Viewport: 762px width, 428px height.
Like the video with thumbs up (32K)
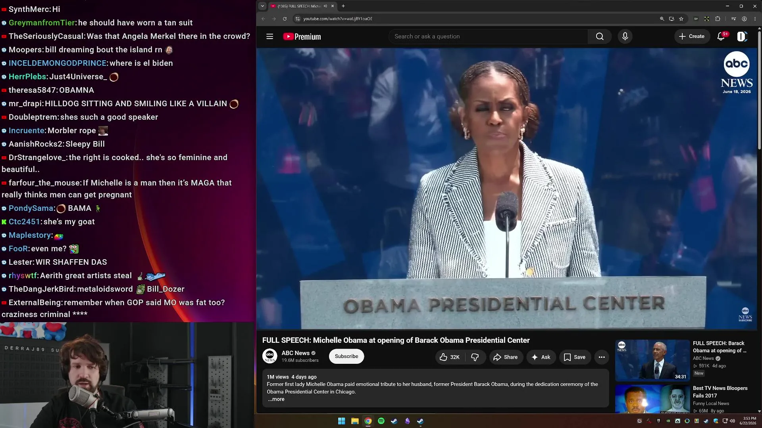point(449,357)
